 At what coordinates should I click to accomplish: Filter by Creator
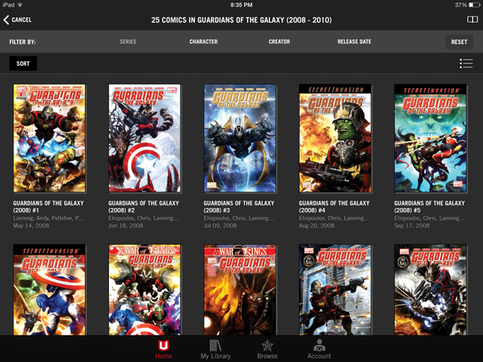[279, 42]
